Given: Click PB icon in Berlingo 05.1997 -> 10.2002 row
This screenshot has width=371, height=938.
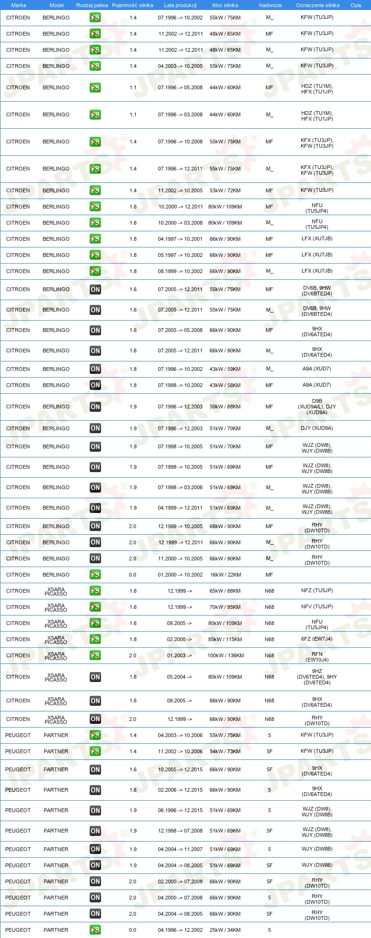Looking at the screenshot, I should coord(95,255).
